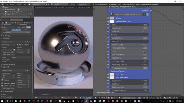
Task: Open the Render properties camera tab
Action: tap(6, 23)
